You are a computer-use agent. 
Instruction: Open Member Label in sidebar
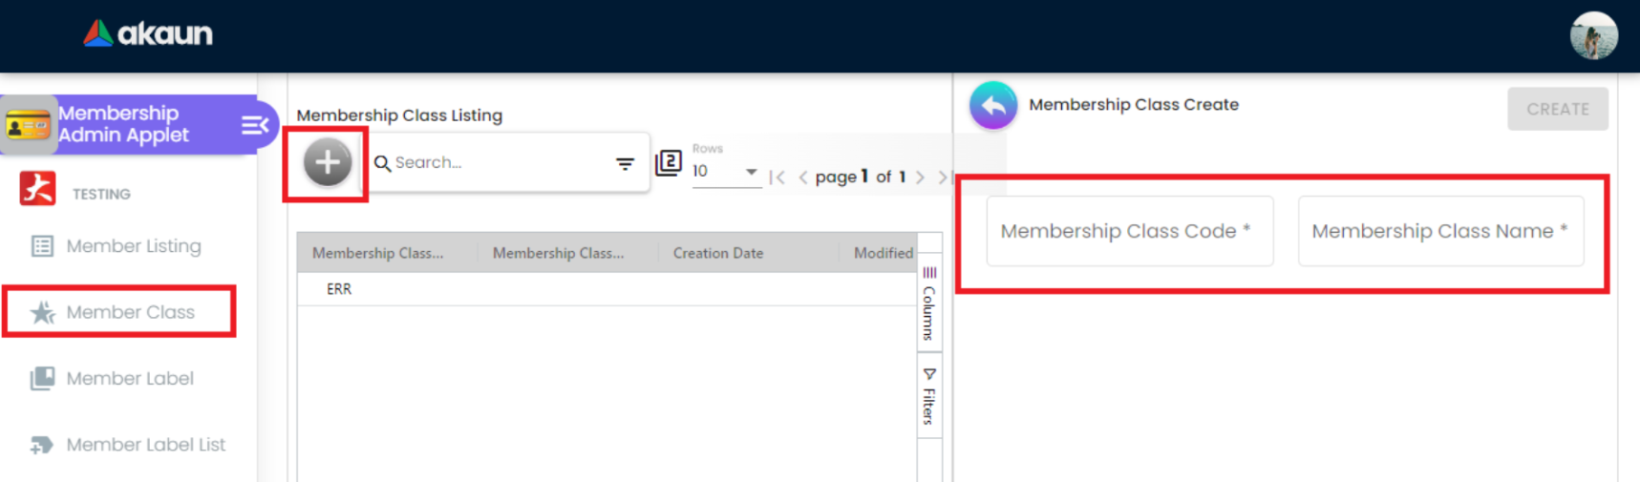coord(113,379)
